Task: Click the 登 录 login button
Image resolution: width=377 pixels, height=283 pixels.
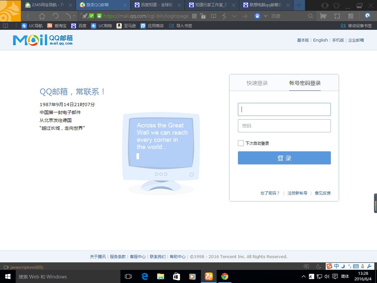Action: coord(284,158)
